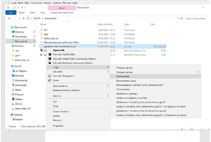Click the Notepad++ icon in context menu
This screenshot has width=211, height=142.
50,76
